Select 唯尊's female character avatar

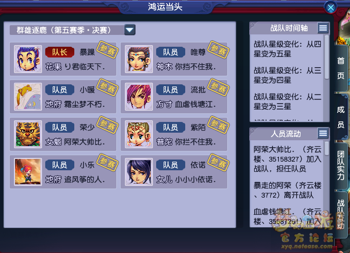(139, 59)
